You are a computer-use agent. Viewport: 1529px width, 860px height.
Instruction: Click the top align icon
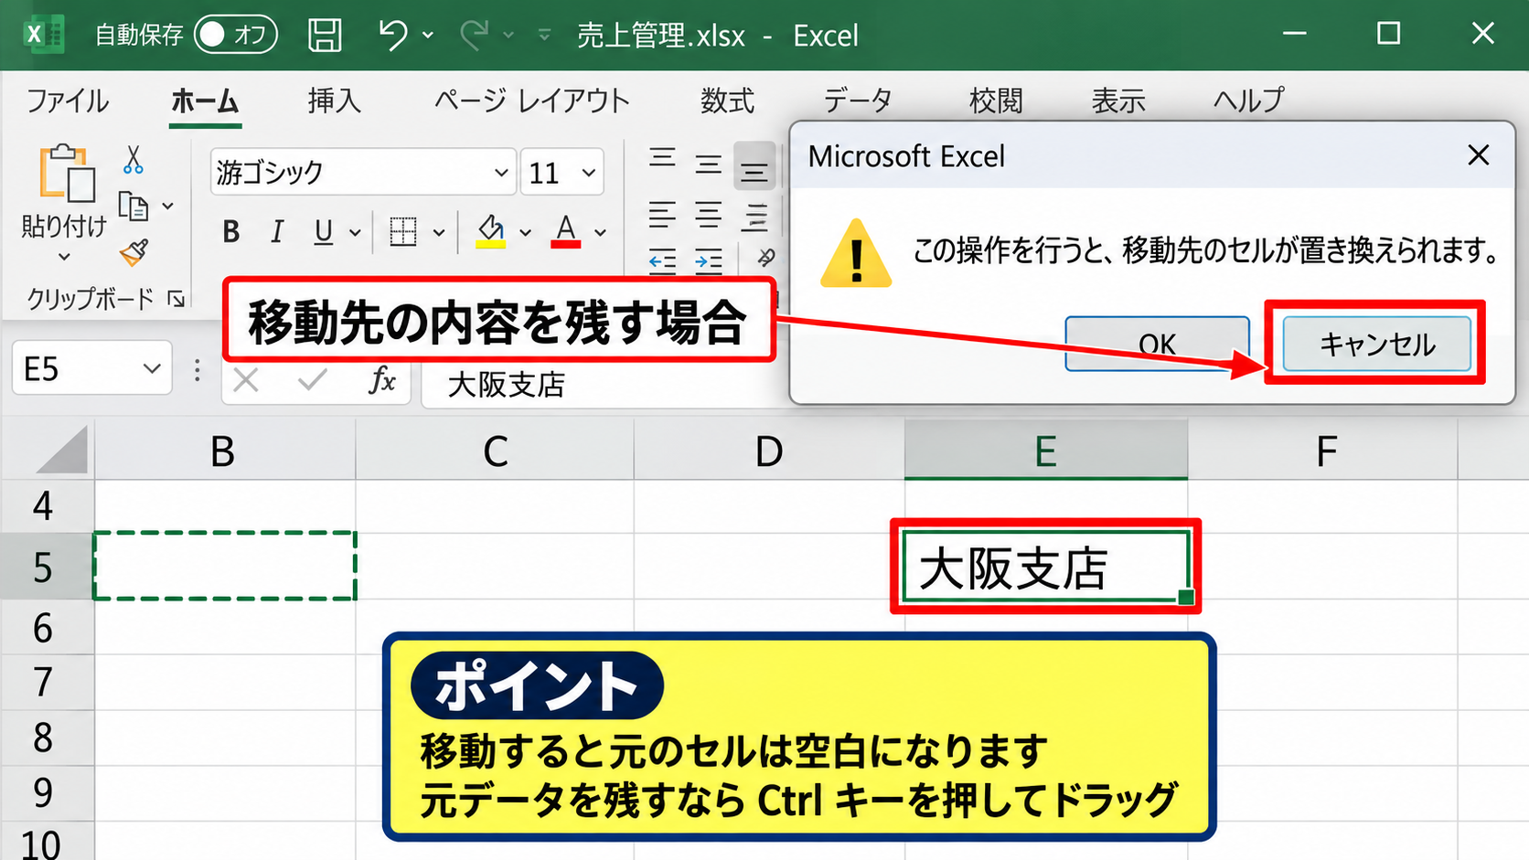coord(662,160)
